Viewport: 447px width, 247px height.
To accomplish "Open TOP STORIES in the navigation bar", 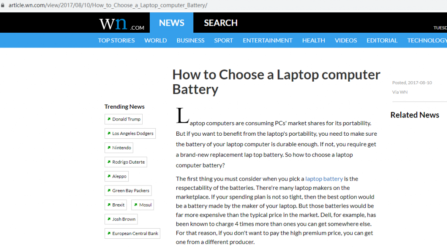I will click(116, 40).
